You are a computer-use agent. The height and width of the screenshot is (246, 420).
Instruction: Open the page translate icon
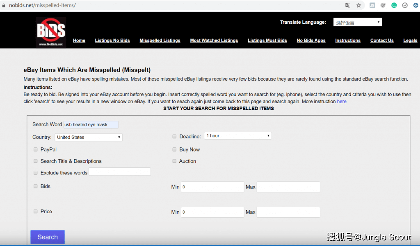pos(348,5)
